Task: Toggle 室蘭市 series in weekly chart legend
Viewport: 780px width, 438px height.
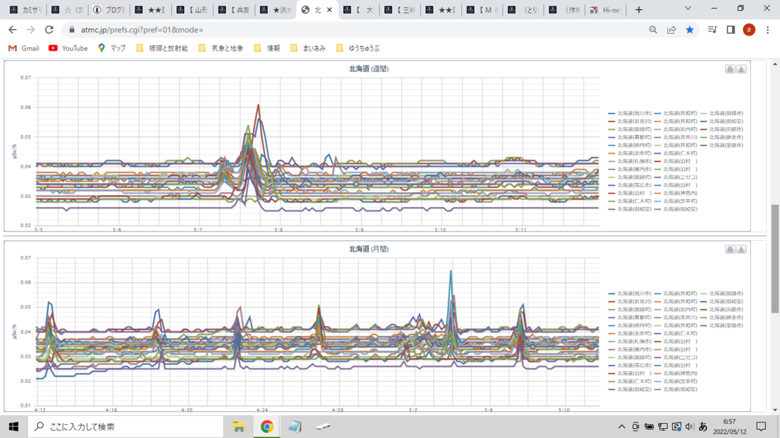Action: tap(722, 145)
